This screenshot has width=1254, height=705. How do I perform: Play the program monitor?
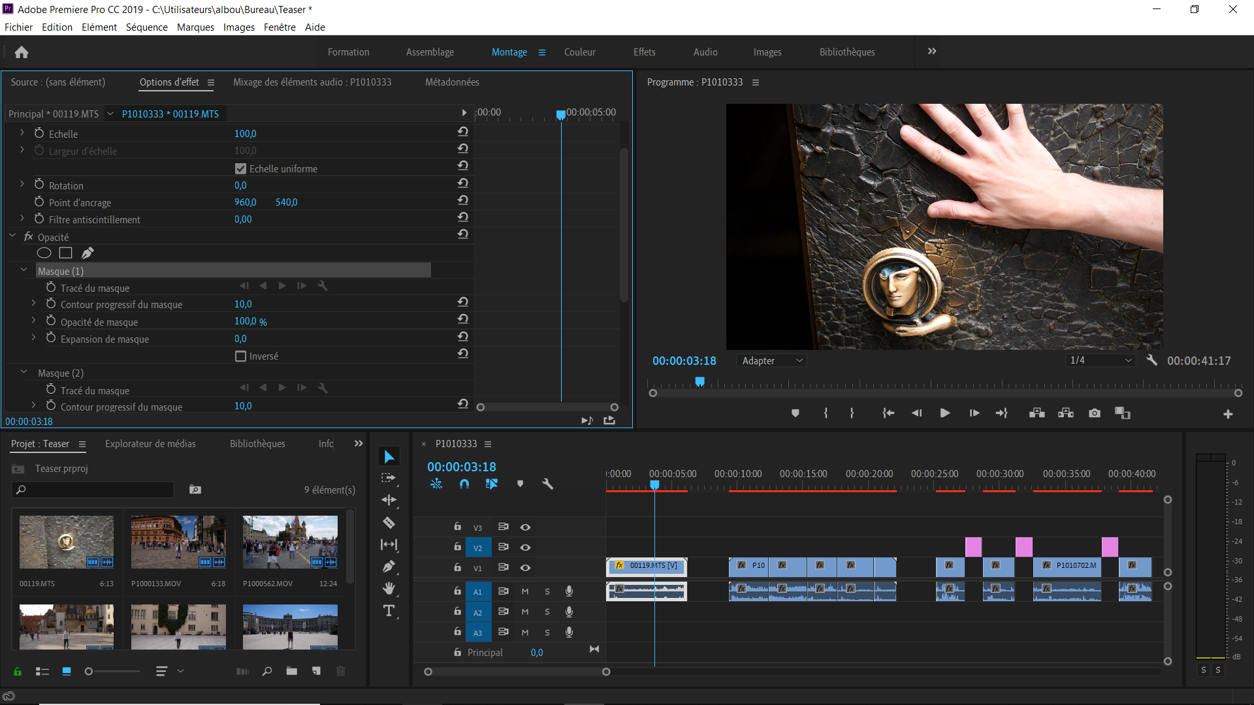click(x=945, y=413)
